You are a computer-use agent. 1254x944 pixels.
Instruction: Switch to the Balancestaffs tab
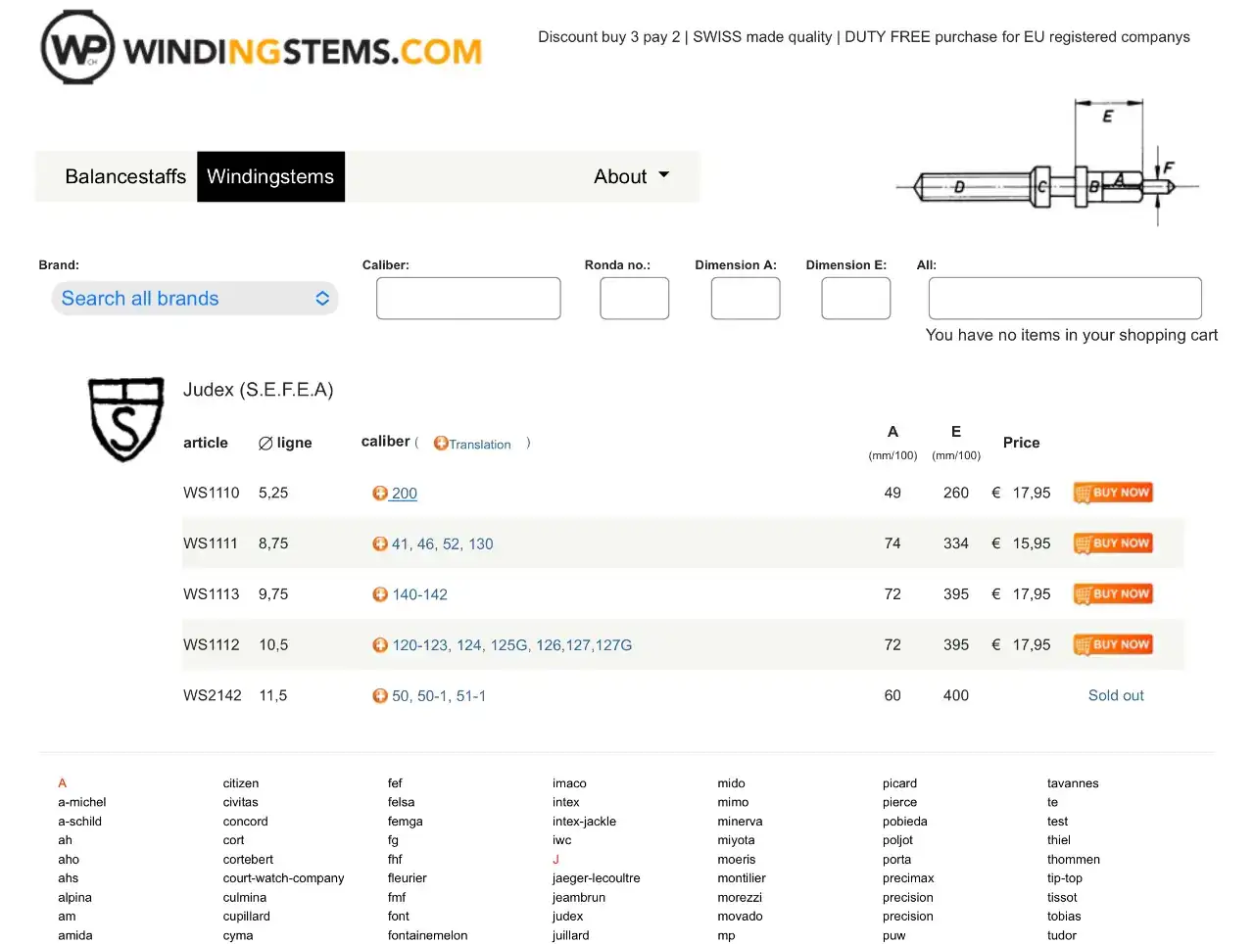[125, 176]
